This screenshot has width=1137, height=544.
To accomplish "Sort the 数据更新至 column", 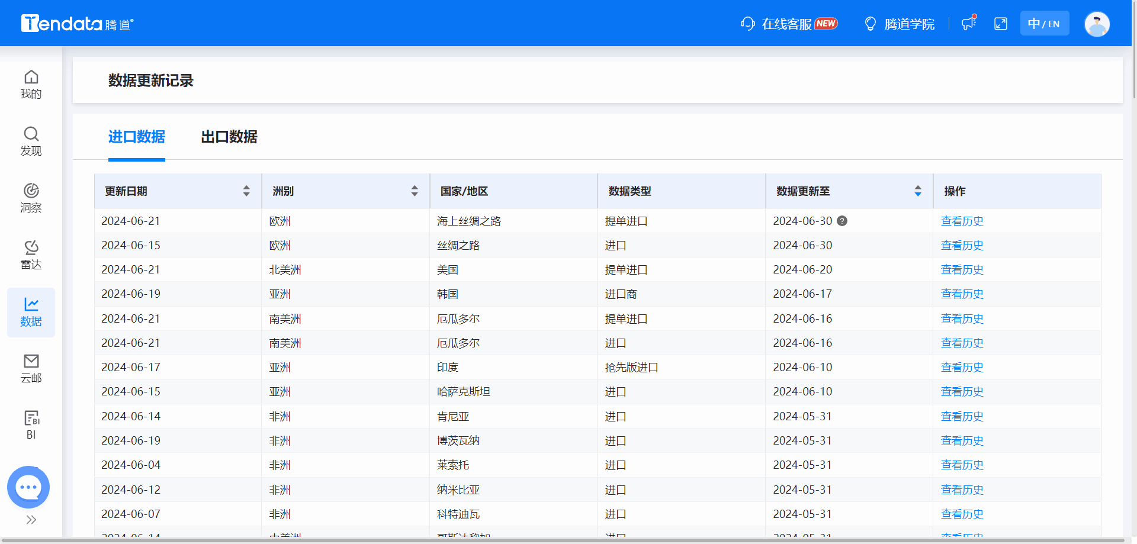I will point(918,191).
